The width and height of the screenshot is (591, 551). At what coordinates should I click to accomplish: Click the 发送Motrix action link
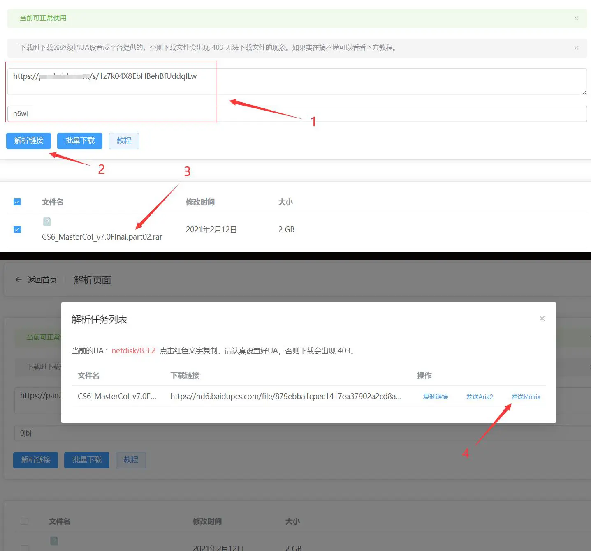pyautogui.click(x=526, y=397)
